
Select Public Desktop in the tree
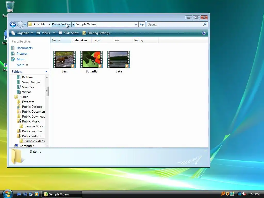[x=32, y=106]
